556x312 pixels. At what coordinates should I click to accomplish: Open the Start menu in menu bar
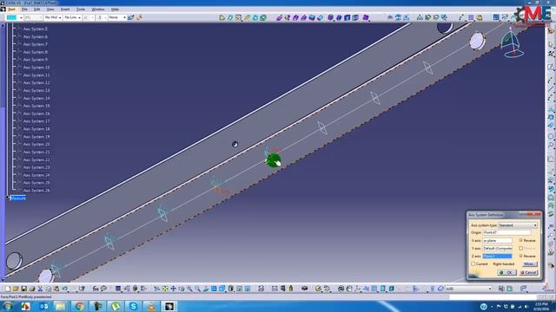[11, 10]
